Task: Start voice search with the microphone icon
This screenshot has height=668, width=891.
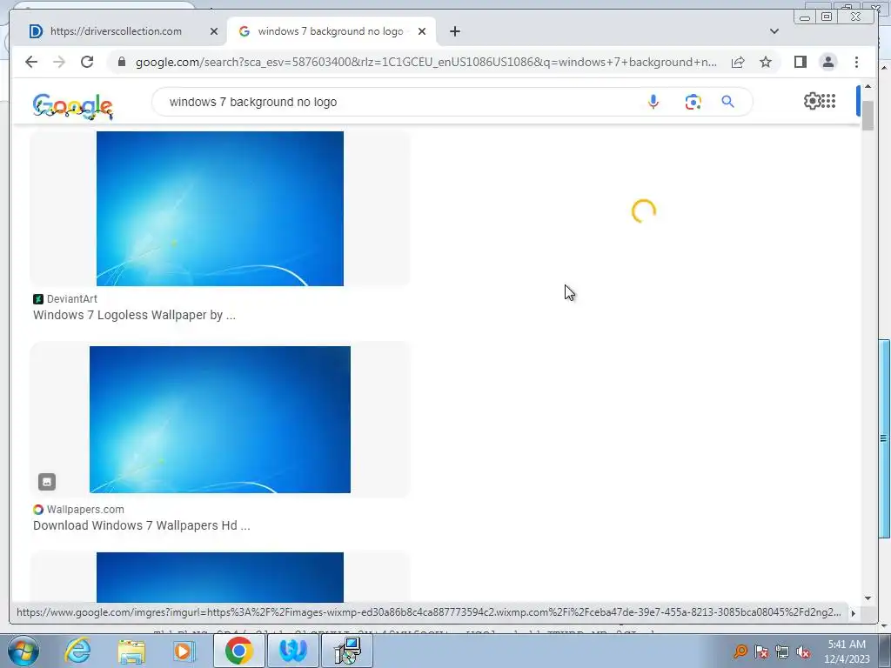Action: tap(653, 102)
